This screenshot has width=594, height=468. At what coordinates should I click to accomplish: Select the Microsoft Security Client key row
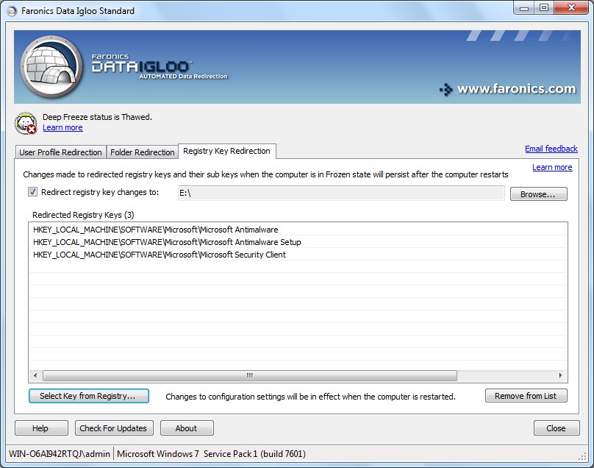298,255
